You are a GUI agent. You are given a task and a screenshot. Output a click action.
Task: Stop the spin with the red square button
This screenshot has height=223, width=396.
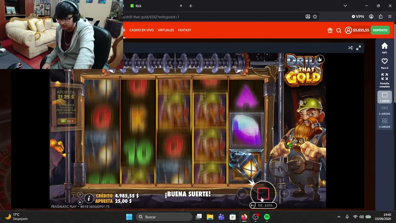(263, 194)
